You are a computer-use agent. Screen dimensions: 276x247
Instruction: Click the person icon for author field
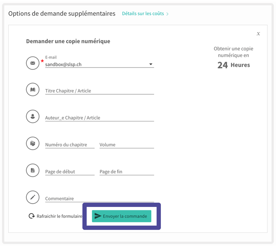point(33,117)
